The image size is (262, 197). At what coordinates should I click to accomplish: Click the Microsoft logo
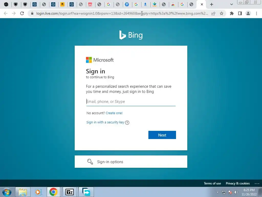coord(100,60)
